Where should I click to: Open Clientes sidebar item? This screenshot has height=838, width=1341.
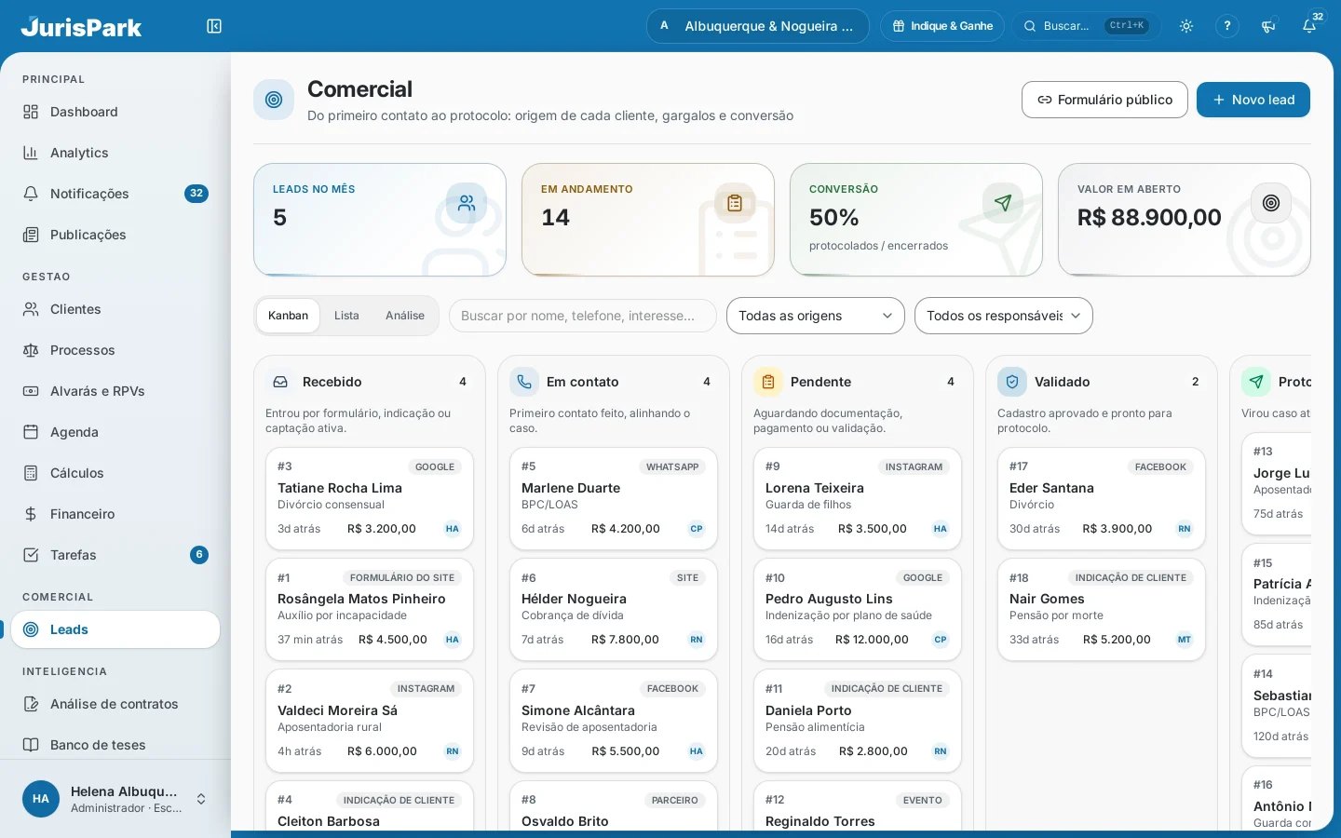pyautogui.click(x=115, y=309)
